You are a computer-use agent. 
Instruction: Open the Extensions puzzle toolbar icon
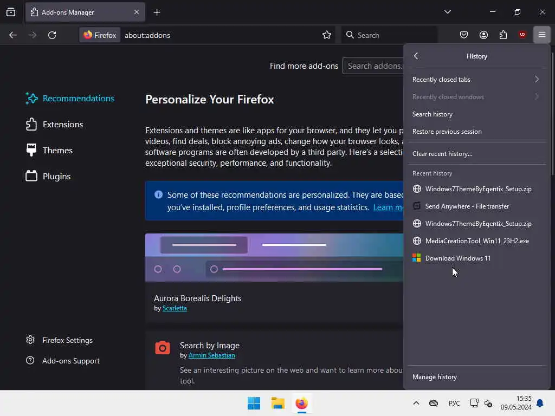click(503, 35)
